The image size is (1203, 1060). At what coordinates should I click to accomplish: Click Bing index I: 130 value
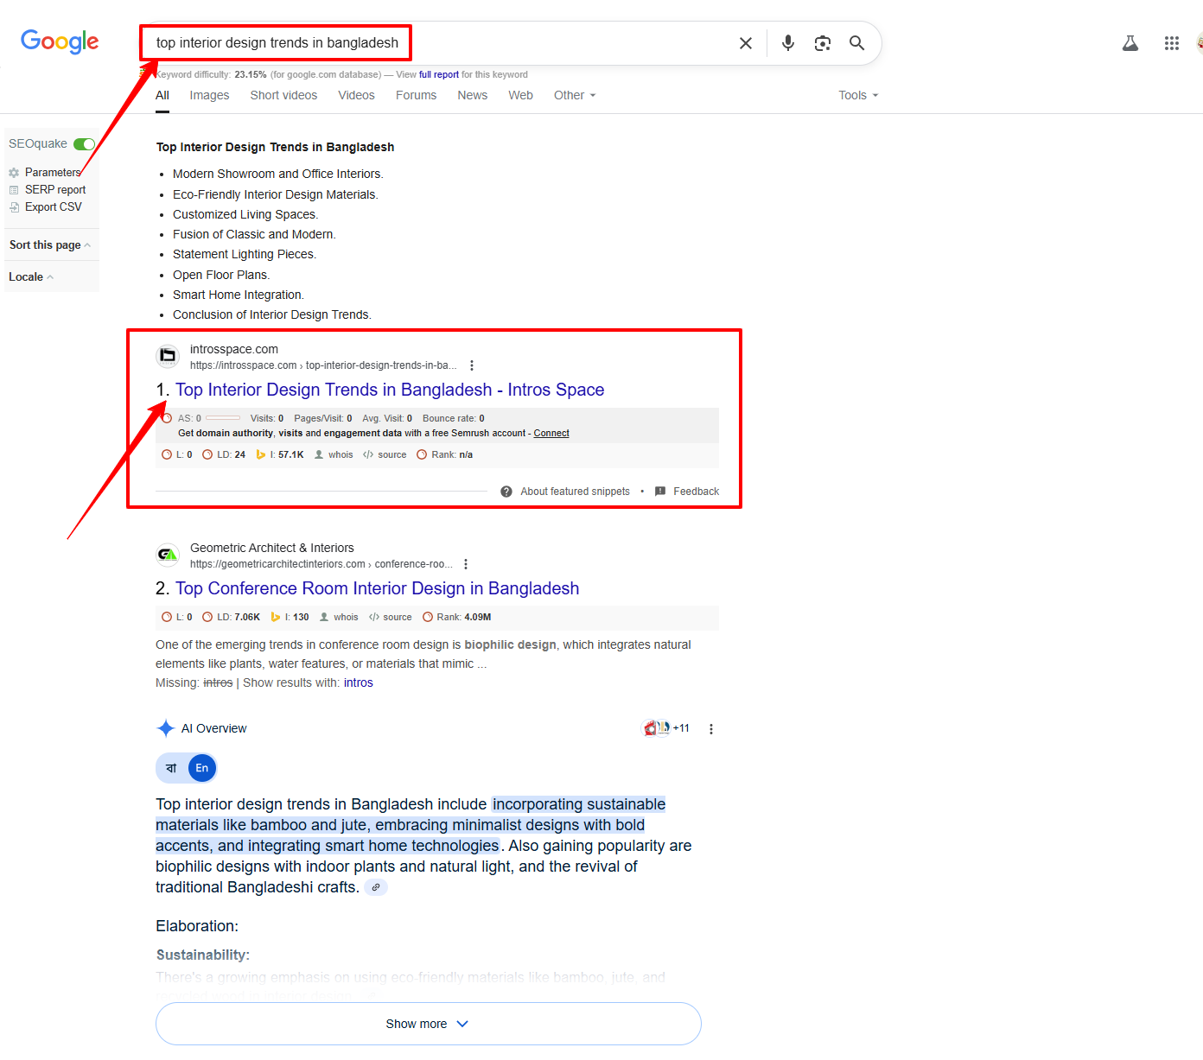click(x=290, y=618)
